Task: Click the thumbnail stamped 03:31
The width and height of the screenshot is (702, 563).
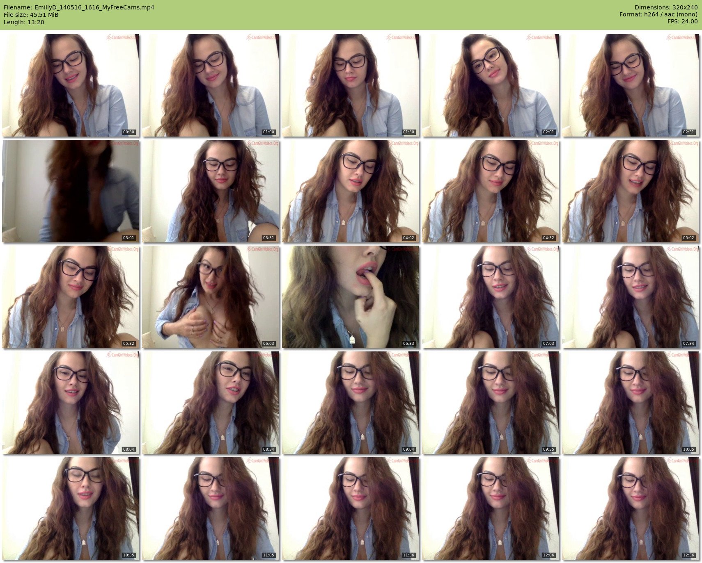Action: point(211,191)
